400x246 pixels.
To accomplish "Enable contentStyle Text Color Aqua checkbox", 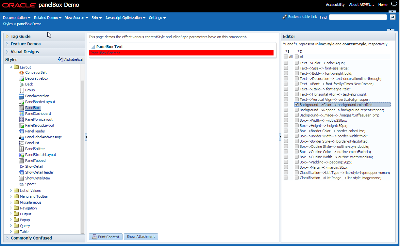I will (297, 63).
